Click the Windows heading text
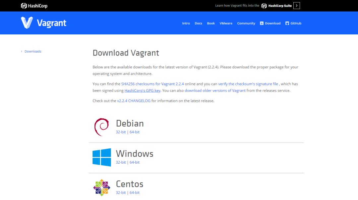Screen dimensions: 358x200 (x=135, y=153)
